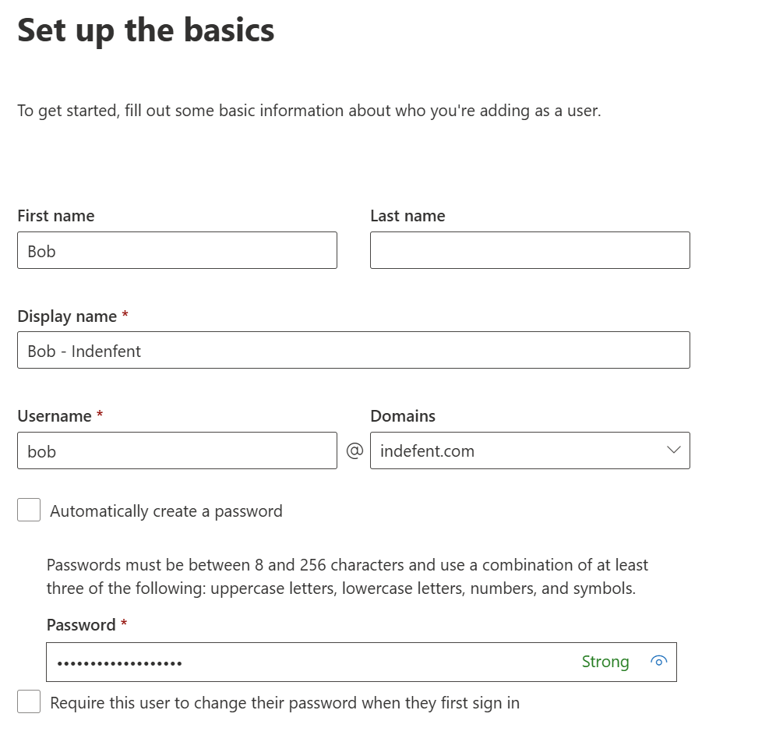Edit the Display name field Bob - Indenfent
Screen dimensions: 776x749
pos(354,350)
